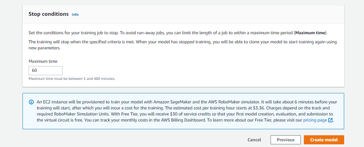Go back with the Previous button
Screen dimensions: 364x147
point(285,140)
